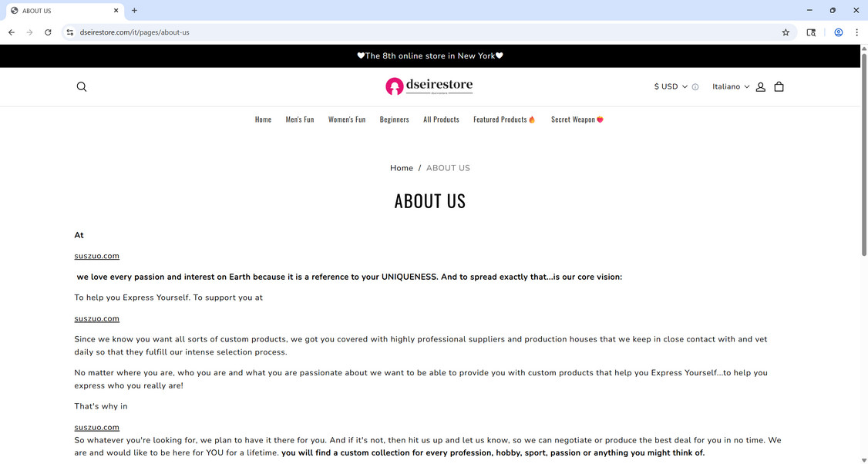
Task: Select the ABOUT US browser tab
Action: 65,11
